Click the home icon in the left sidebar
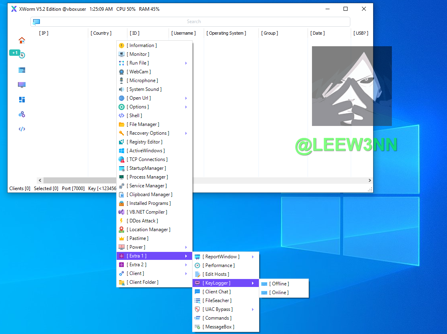Image resolution: width=447 pixels, height=334 pixels. point(22,40)
